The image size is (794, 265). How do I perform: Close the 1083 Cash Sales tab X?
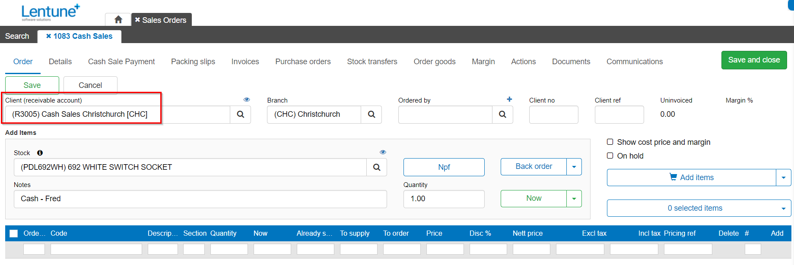click(x=48, y=36)
